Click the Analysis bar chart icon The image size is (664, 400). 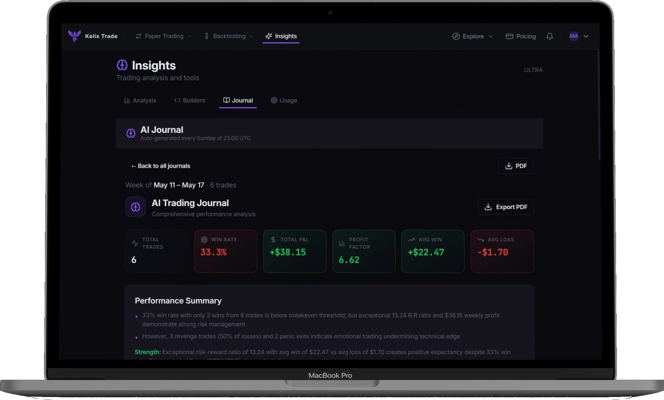point(127,100)
